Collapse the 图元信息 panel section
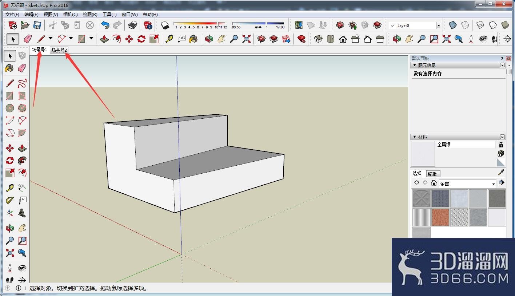The image size is (515, 296). coord(414,66)
